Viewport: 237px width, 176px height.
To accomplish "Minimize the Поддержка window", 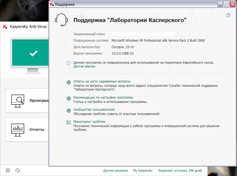I will (x=220, y=4).
